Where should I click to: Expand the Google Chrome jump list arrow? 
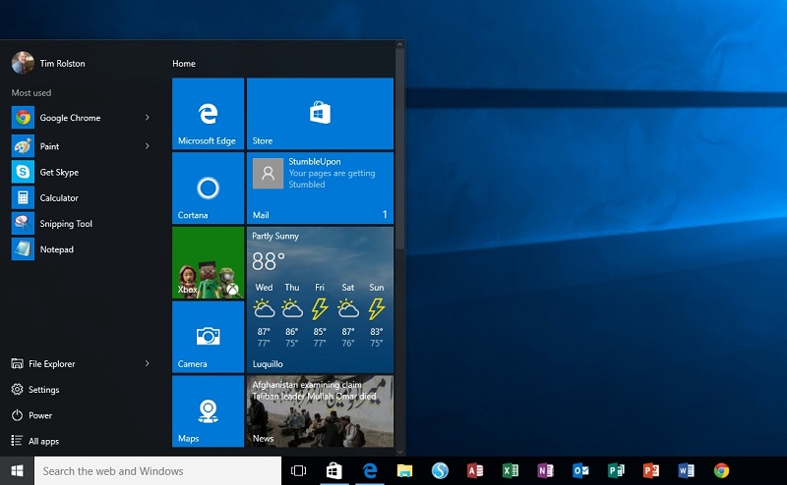pos(147,117)
